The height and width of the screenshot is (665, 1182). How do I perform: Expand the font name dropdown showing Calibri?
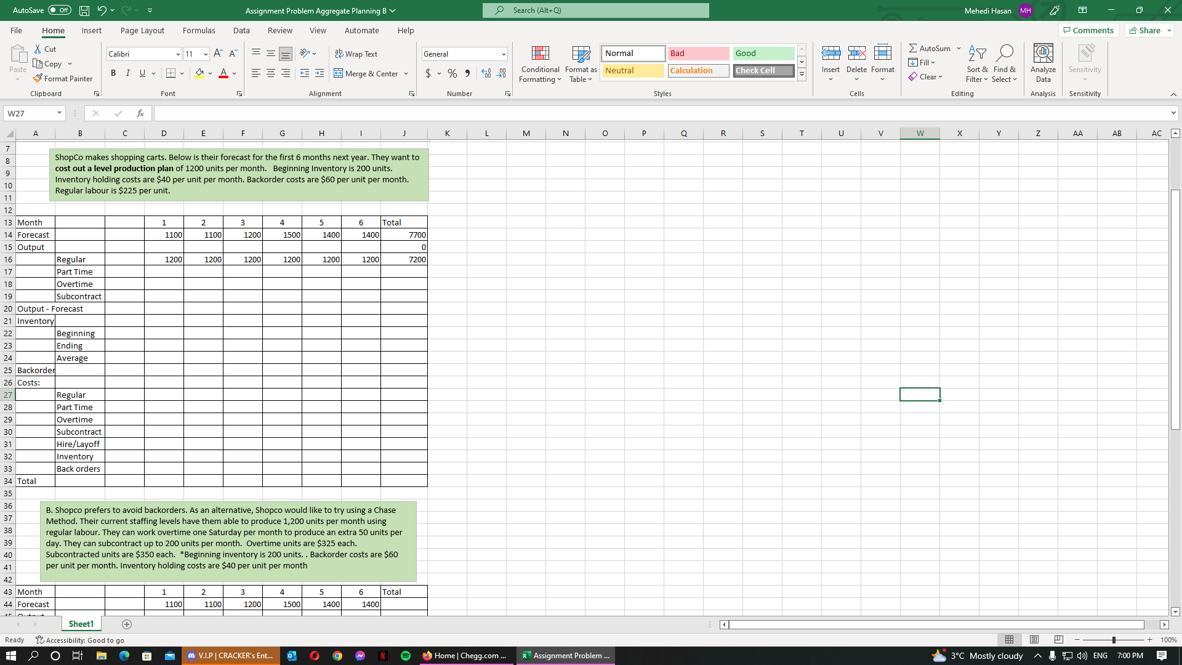[x=178, y=54]
